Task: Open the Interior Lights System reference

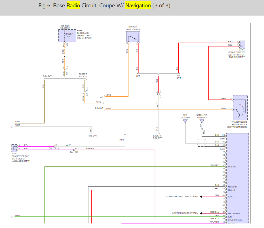Action: 185,213
